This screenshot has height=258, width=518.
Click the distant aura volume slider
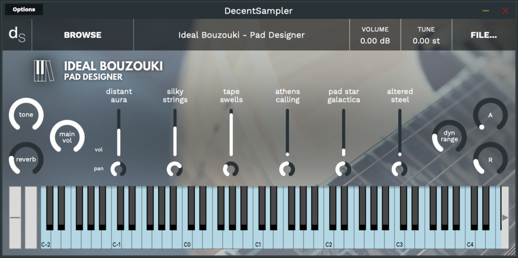[119, 133]
